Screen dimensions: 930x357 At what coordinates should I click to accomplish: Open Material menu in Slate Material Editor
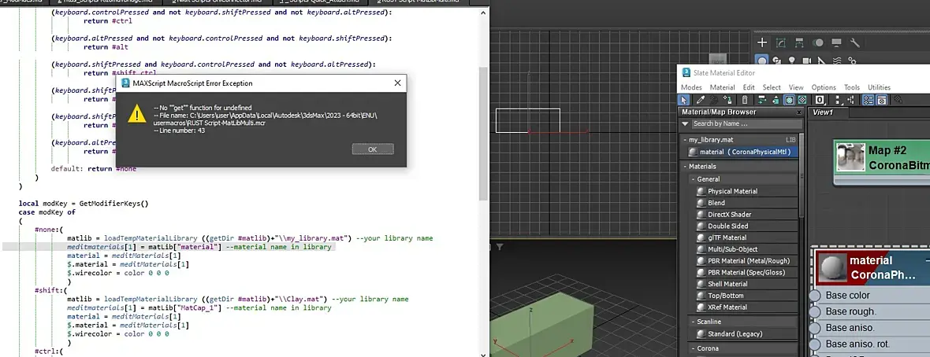pos(723,87)
